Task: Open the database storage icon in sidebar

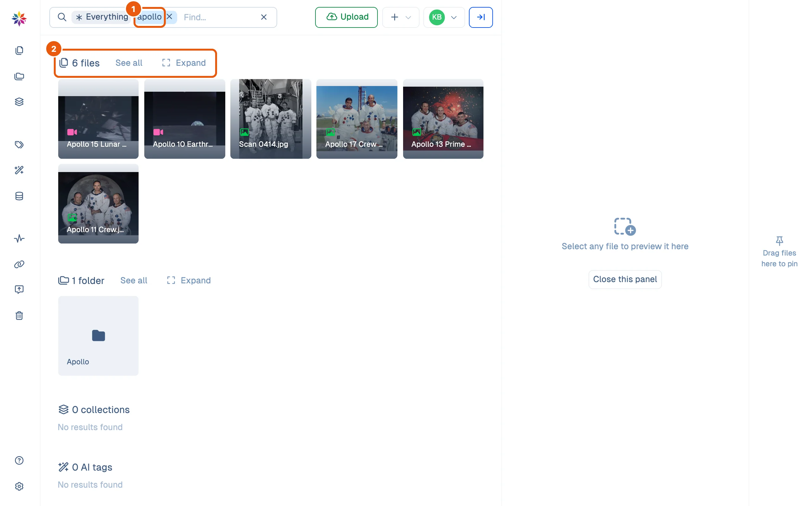Action: tap(19, 196)
